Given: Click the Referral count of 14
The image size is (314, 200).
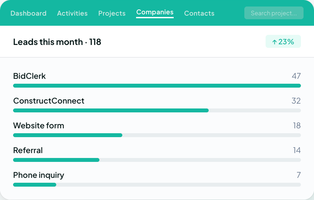Looking at the screenshot, I should point(297,150).
